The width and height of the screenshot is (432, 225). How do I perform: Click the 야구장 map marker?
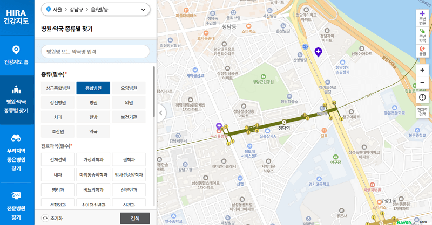pyautogui.click(x=335, y=157)
